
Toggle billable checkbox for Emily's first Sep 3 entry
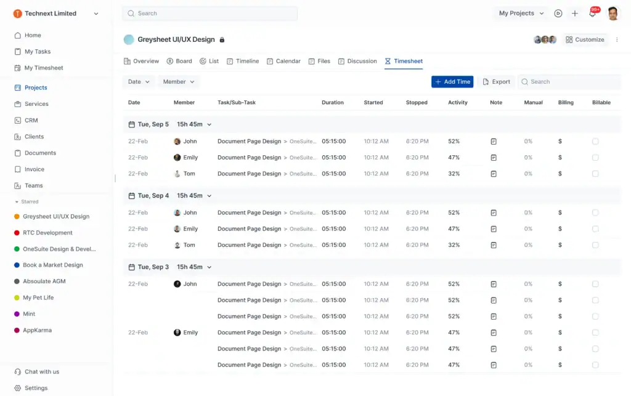click(595, 333)
